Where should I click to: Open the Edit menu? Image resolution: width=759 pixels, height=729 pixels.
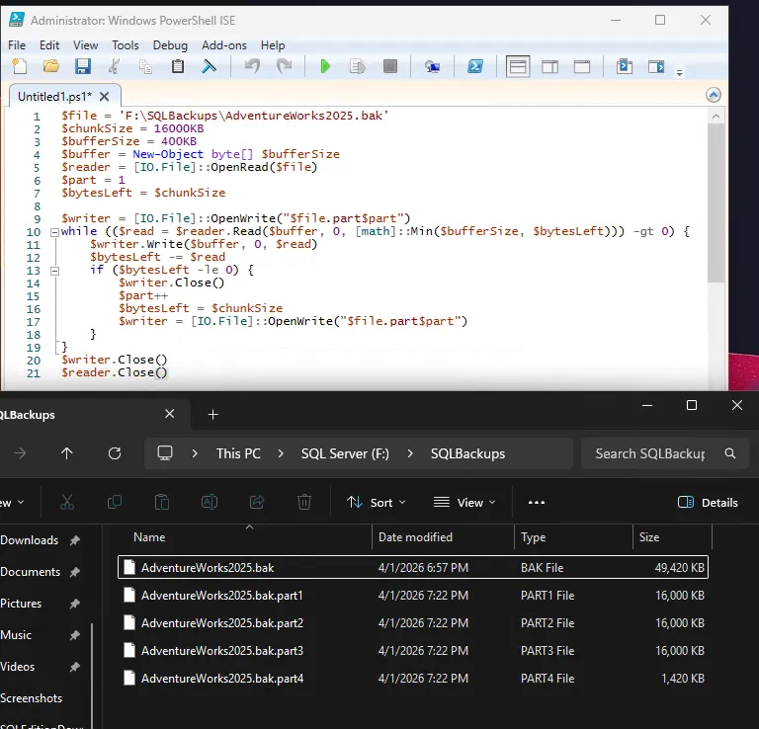coord(49,45)
